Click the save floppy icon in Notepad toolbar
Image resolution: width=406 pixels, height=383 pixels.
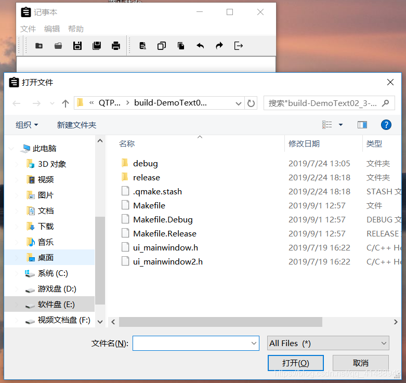coord(77,46)
